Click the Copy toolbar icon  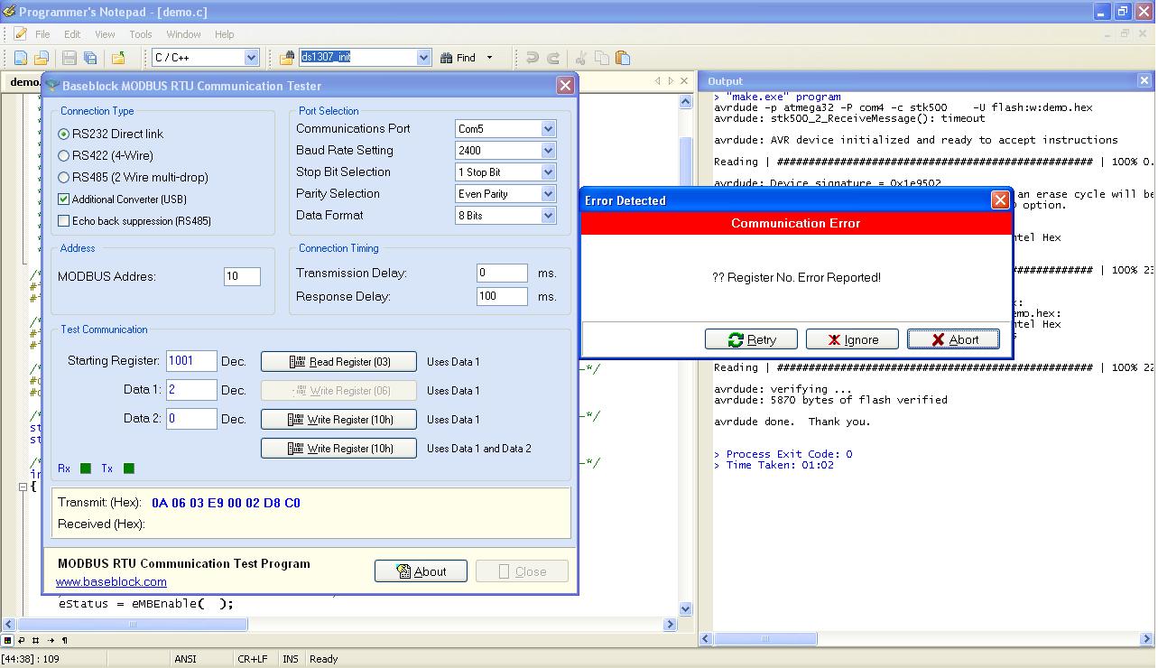[x=602, y=58]
